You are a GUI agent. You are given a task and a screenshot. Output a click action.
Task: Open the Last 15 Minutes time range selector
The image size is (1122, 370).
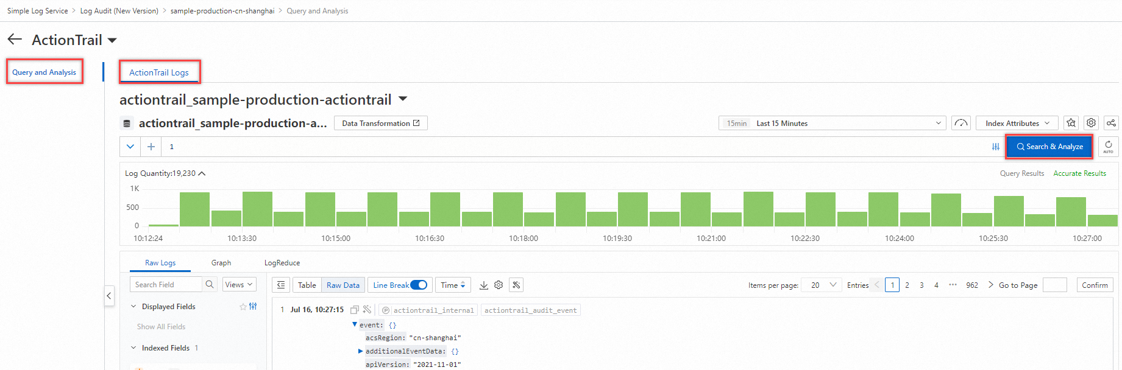[832, 123]
